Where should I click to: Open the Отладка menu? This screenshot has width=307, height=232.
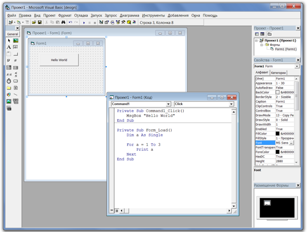pyautogui.click(x=81, y=15)
